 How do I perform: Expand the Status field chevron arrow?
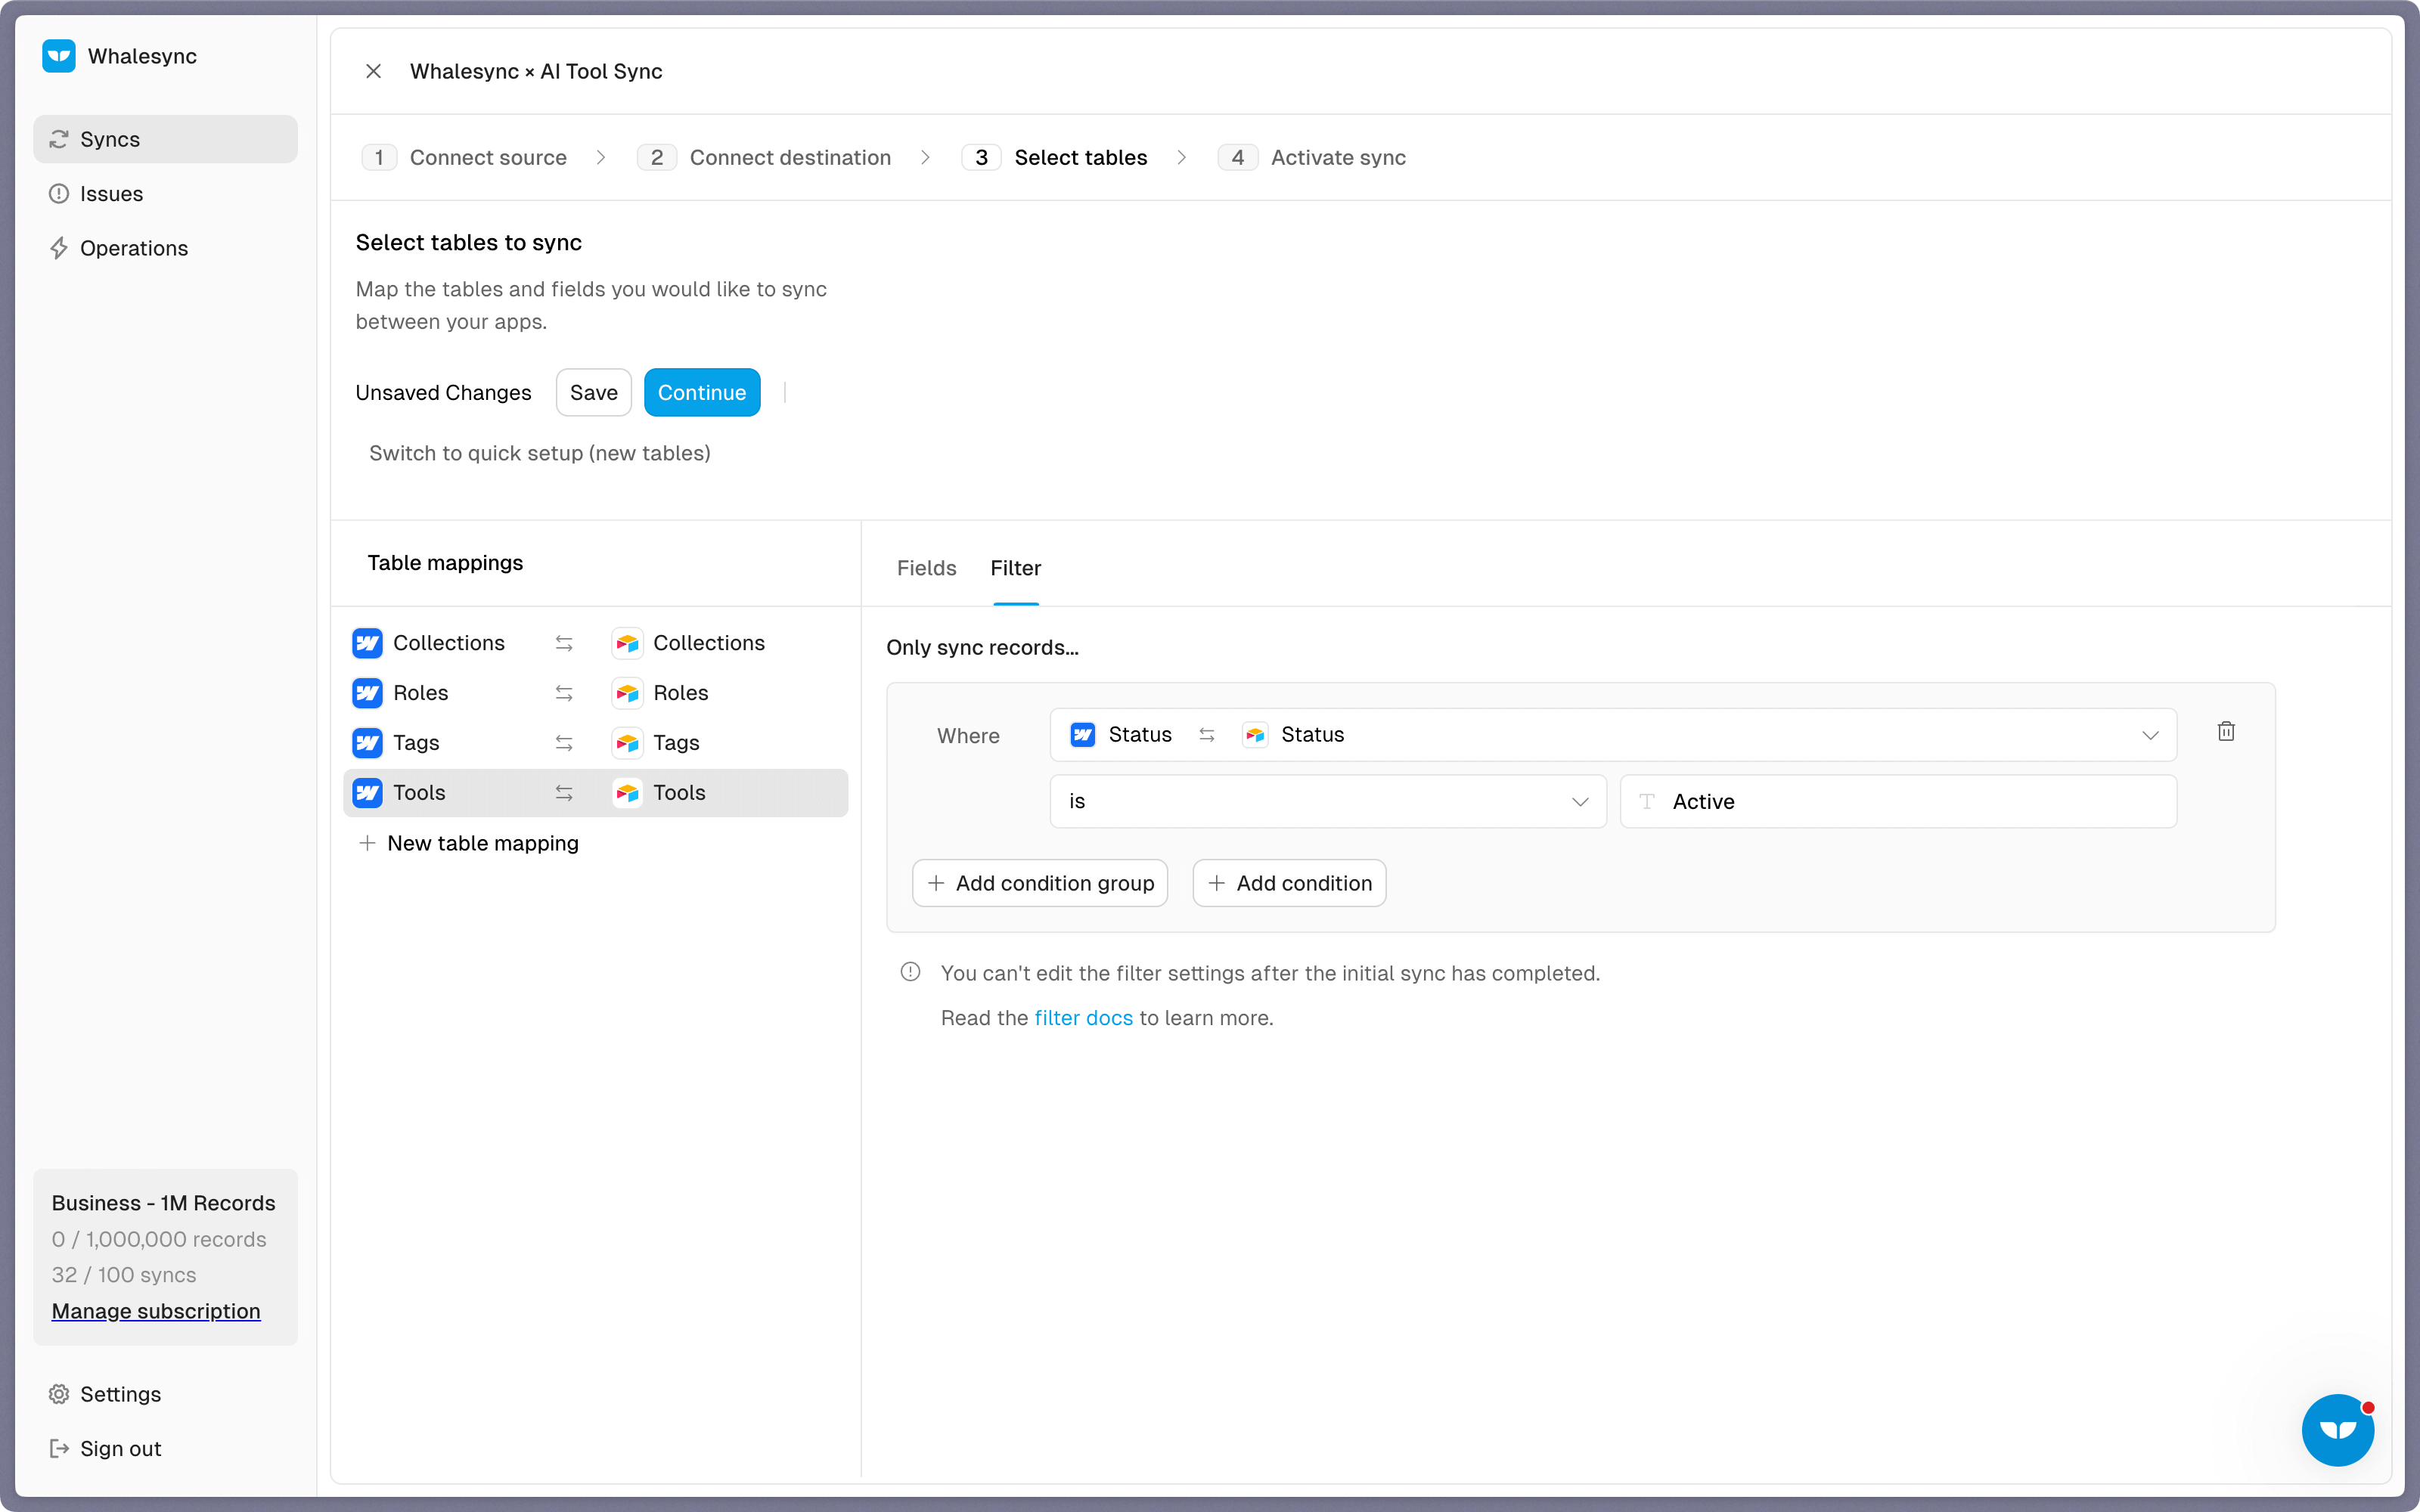click(2150, 735)
